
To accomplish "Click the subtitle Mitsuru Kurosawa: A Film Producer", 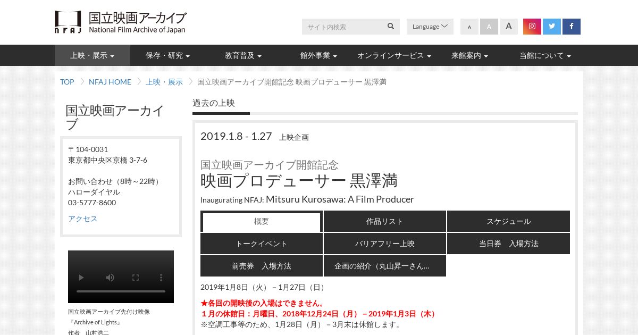I will coord(340,199).
